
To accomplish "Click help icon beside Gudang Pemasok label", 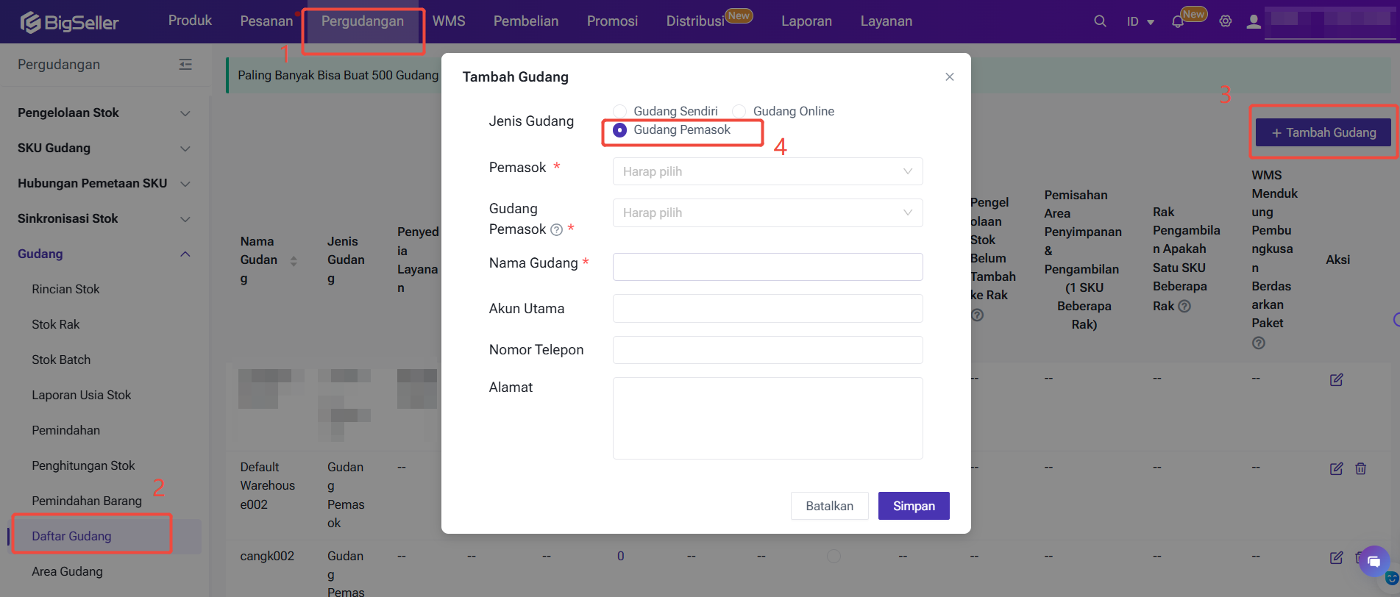I will 557,229.
